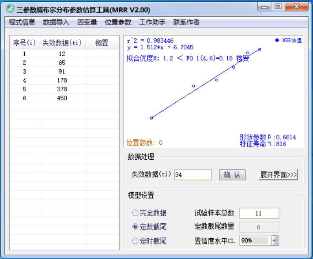The image size is (313, 259).
Task: Select the row with failure data 178
Action: pyautogui.click(x=62, y=80)
